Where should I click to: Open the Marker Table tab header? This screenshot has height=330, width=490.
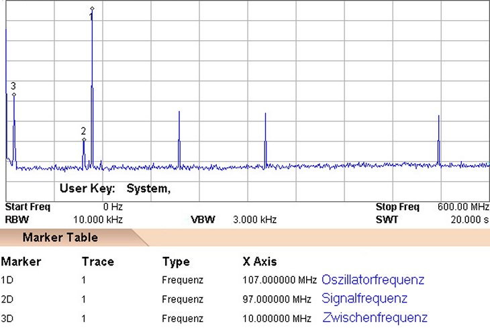[60, 237]
